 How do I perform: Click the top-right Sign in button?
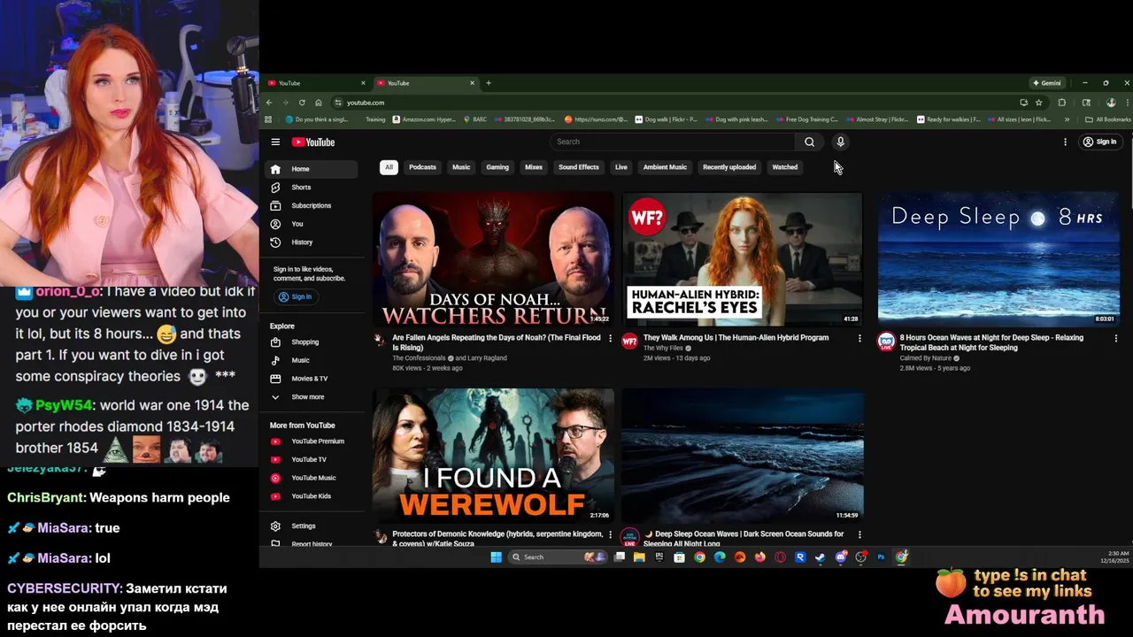(x=1099, y=142)
